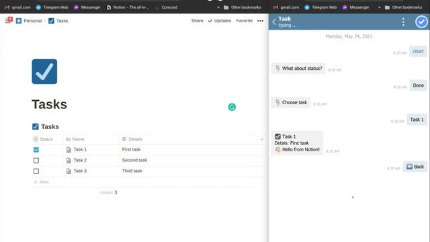Open Other bookmarks folder in left window
Screen dimensions: 430x242
click(243, 7)
